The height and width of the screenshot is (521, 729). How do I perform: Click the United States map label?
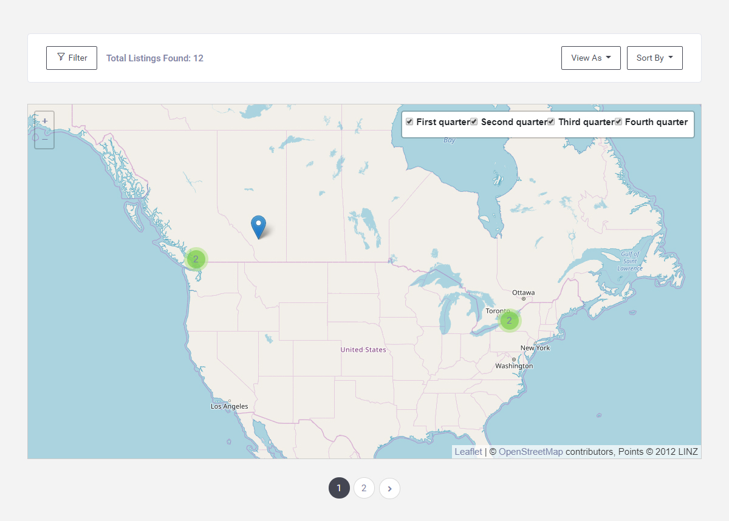pos(363,350)
